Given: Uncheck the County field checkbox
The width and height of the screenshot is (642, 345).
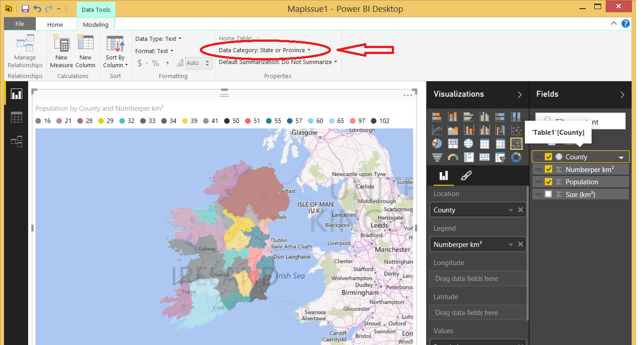Looking at the screenshot, I should 548,157.
